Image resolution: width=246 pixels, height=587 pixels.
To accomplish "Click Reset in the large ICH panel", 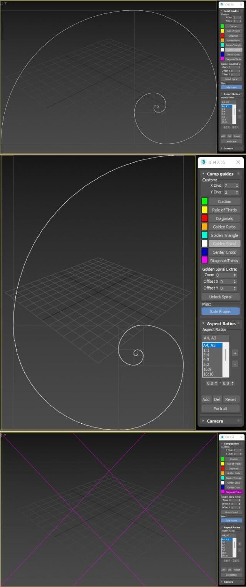I will [231, 399].
